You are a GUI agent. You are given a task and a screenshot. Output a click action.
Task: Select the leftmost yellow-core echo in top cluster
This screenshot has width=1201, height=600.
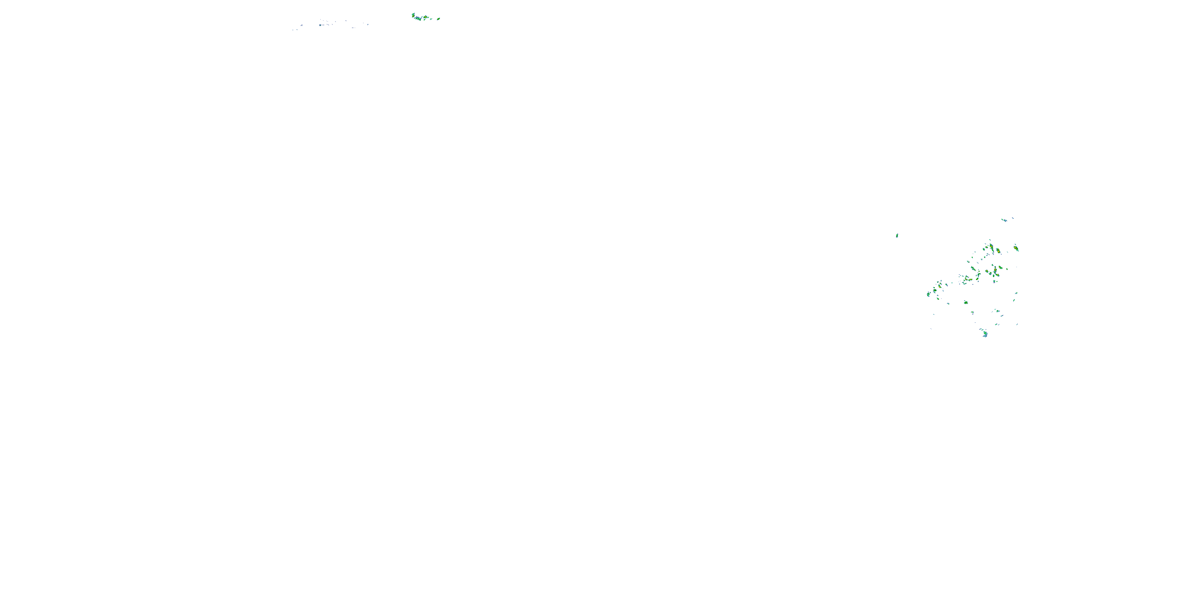413,16
